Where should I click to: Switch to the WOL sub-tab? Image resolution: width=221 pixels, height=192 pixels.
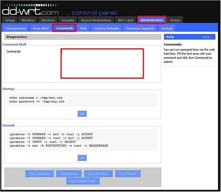tap(83, 28)
